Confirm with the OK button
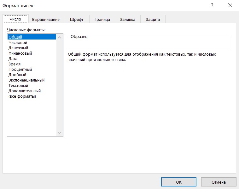The height and width of the screenshot is (189, 239). [179, 182]
